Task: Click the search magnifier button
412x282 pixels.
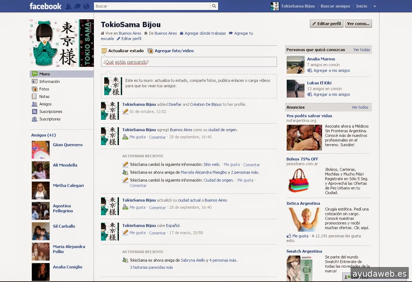Action: [214, 6]
